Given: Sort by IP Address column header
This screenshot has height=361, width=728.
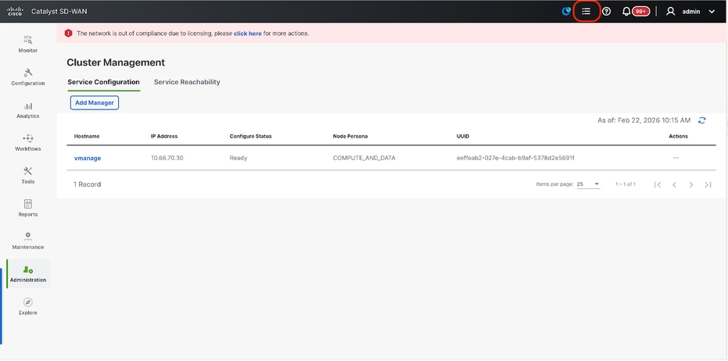Looking at the screenshot, I should click(x=164, y=137).
